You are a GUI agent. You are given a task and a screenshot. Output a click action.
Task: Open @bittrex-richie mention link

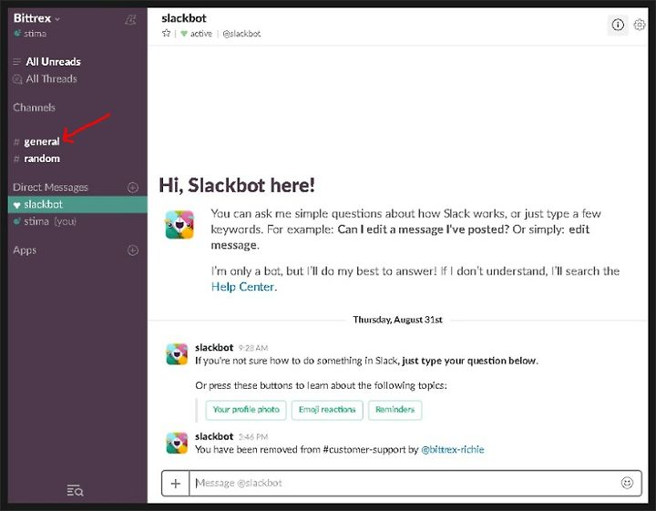(x=453, y=450)
